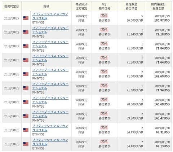This screenshot has height=152, width=173.
Task: Open the British American Tobacco ADR link in the 180.87USD row
Action: pyautogui.click(x=50, y=16)
